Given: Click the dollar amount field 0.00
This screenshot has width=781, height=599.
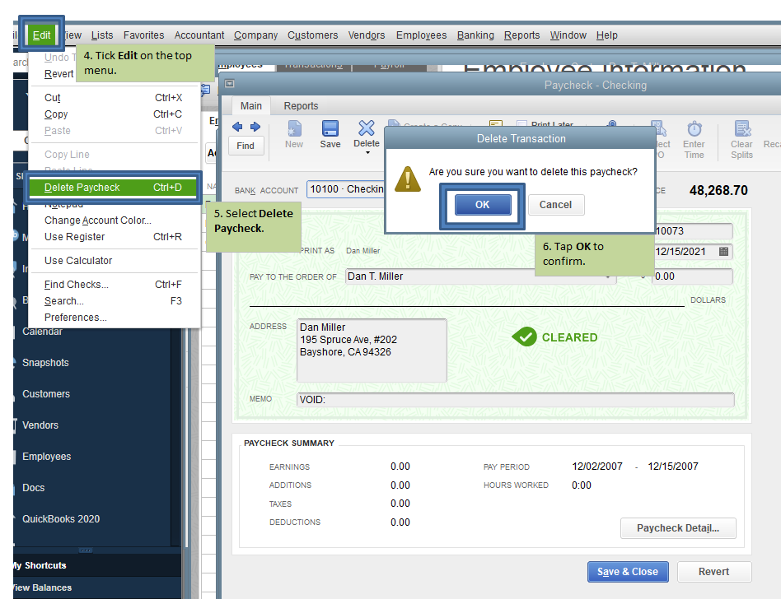Looking at the screenshot, I should tap(694, 276).
